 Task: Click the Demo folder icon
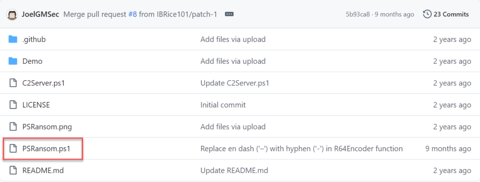tap(13, 61)
